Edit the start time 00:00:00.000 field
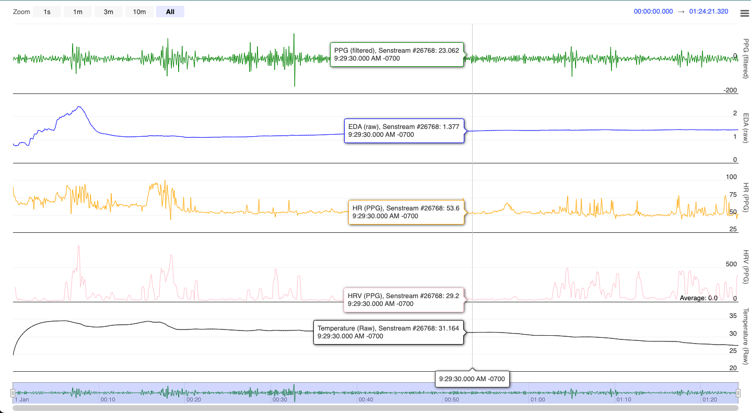The height and width of the screenshot is (413, 751). [653, 11]
